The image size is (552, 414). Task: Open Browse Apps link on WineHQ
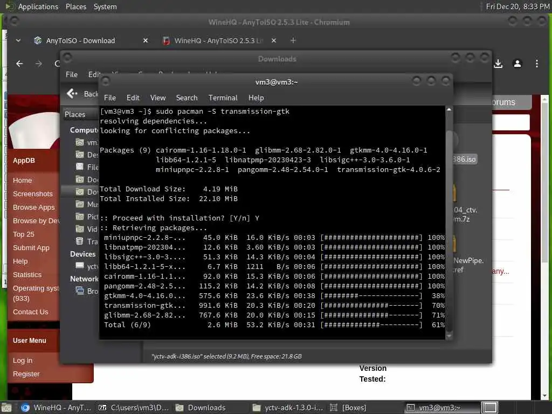pyautogui.click(x=34, y=208)
